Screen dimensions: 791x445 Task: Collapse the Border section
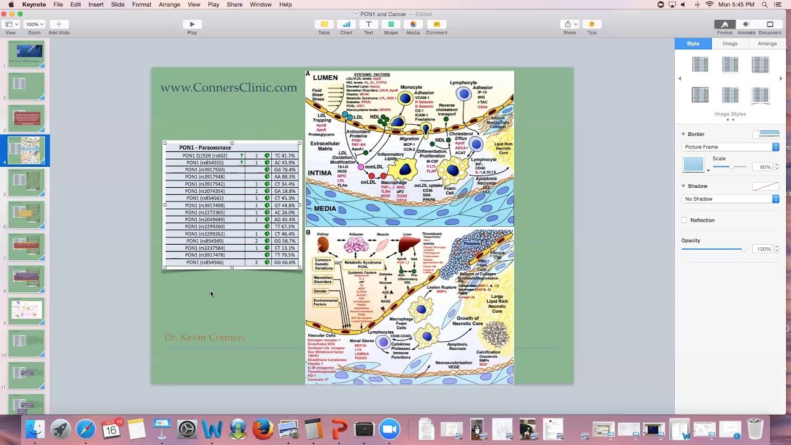683,134
